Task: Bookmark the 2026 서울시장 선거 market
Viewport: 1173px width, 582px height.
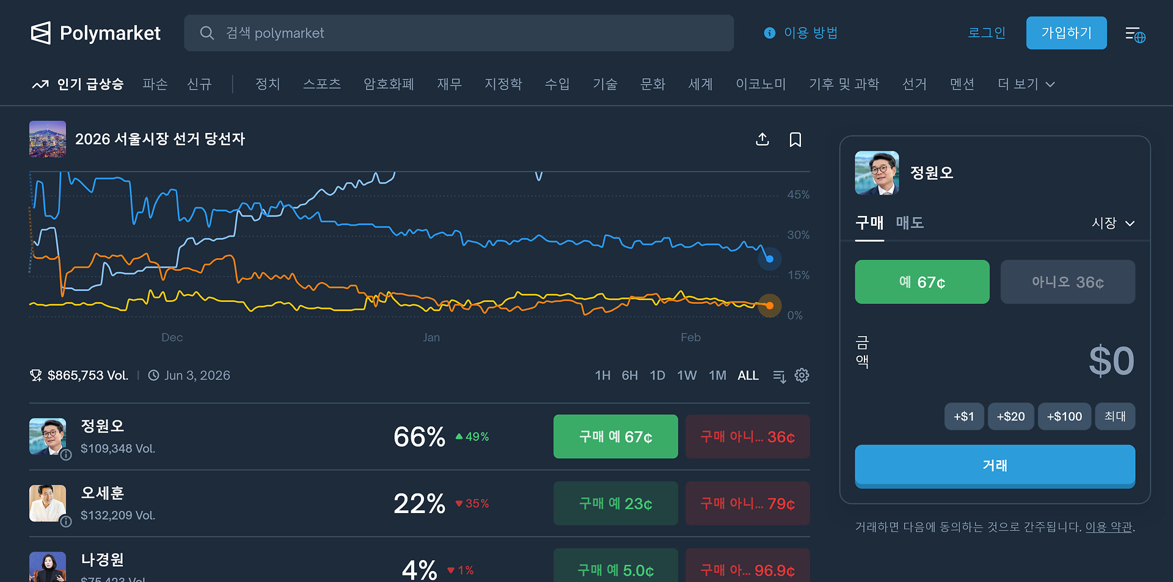Action: pyautogui.click(x=795, y=139)
